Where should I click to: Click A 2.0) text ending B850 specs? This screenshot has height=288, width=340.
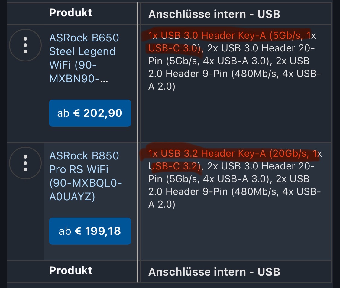click(x=162, y=205)
